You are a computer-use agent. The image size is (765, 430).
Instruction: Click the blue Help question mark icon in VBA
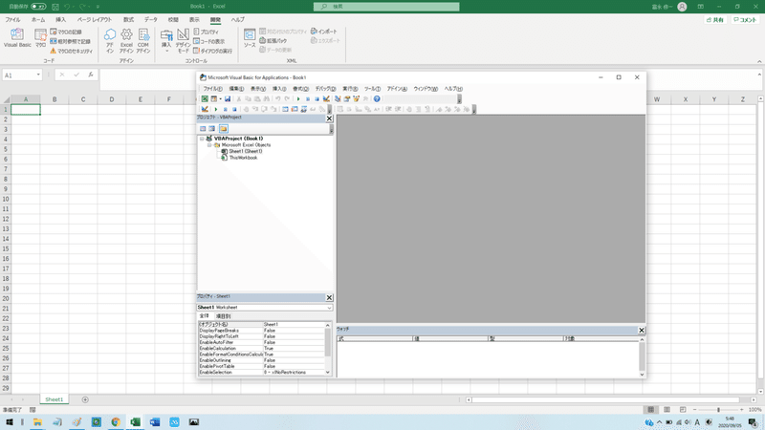377,99
